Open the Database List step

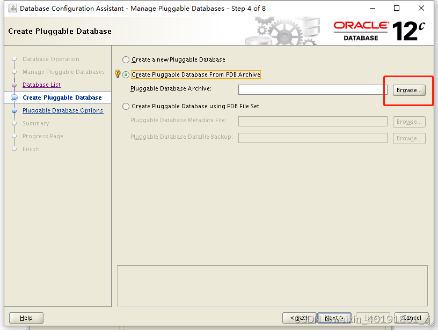coord(43,85)
